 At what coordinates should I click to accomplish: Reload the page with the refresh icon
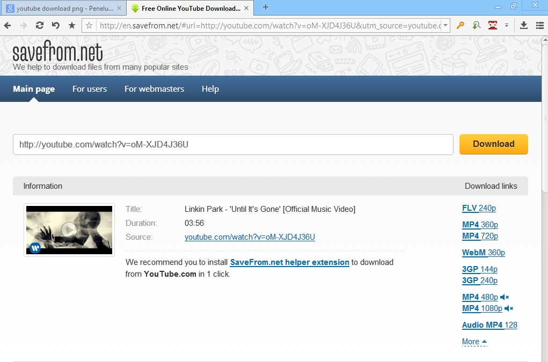tap(40, 26)
